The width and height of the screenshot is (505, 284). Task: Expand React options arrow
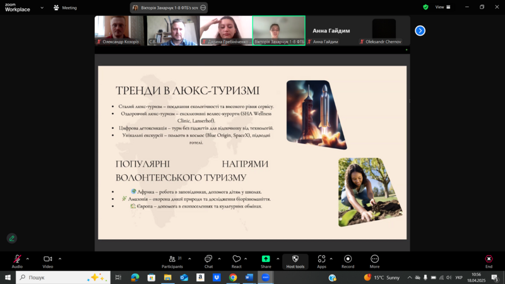click(246, 259)
